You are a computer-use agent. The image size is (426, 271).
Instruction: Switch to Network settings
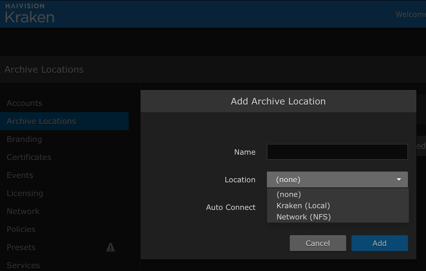[23, 211]
